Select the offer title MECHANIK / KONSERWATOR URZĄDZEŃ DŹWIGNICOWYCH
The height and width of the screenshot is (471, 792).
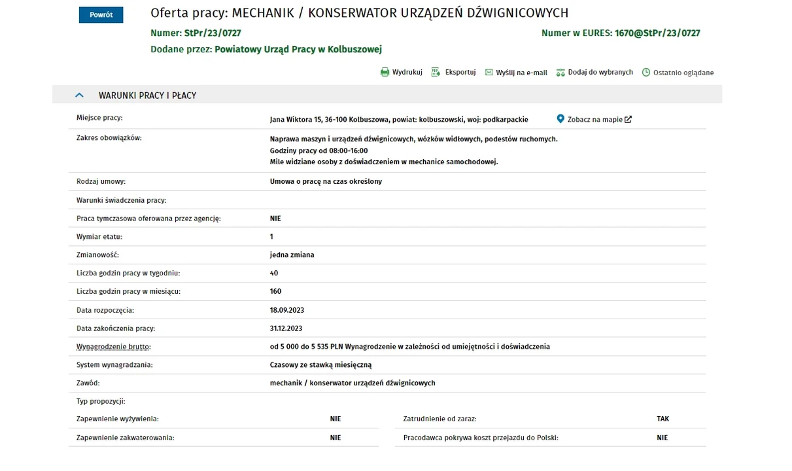[400, 13]
